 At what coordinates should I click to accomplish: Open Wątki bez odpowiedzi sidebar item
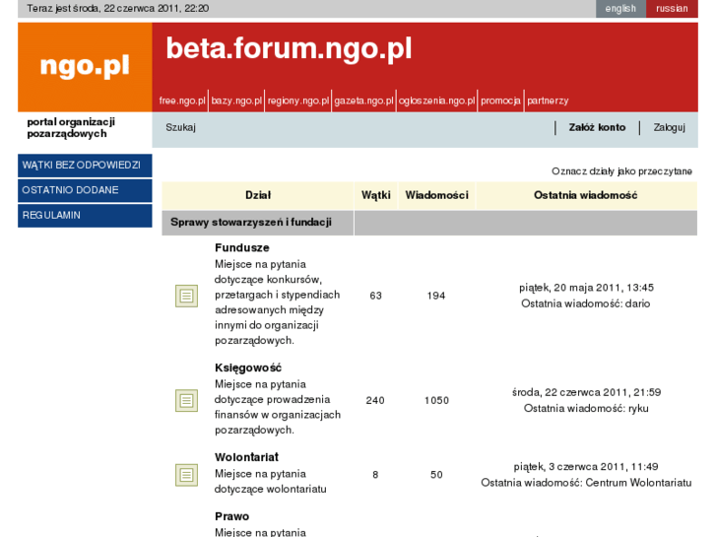[85, 166]
